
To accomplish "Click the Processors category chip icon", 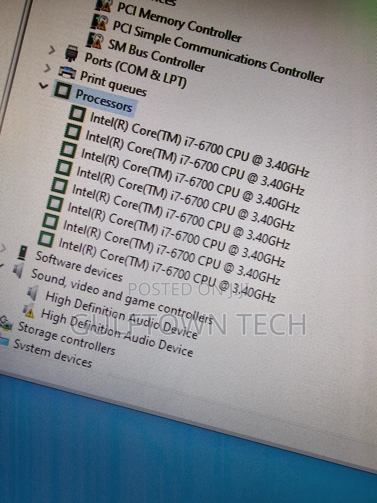I will tap(63, 90).
